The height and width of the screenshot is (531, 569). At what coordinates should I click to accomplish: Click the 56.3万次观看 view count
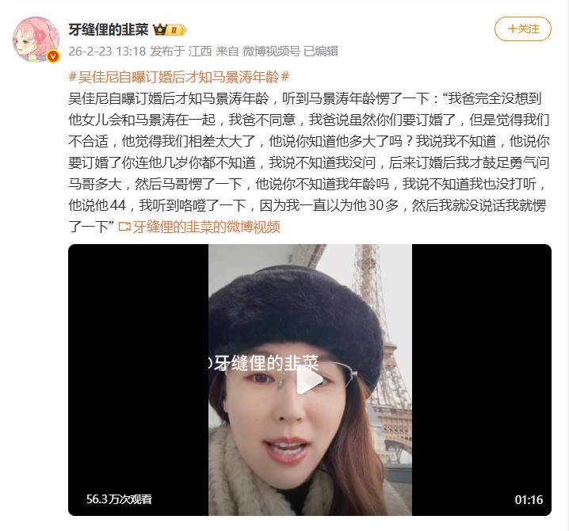pyautogui.click(x=119, y=499)
